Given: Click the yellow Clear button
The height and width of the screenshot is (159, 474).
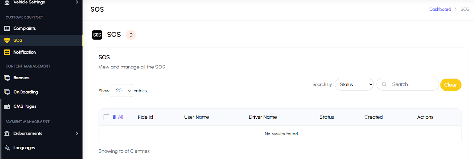Looking at the screenshot, I should (x=451, y=85).
